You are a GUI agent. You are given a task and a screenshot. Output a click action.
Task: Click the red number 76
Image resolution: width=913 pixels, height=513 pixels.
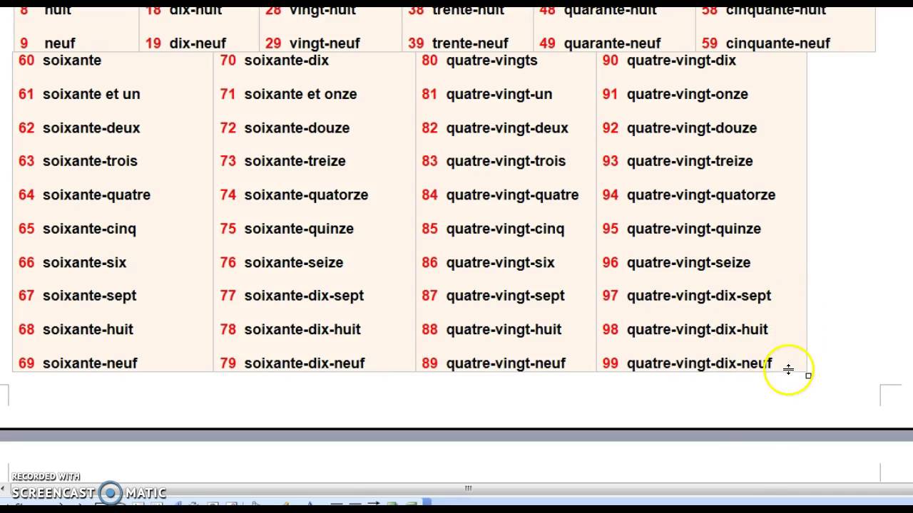pyautogui.click(x=228, y=262)
